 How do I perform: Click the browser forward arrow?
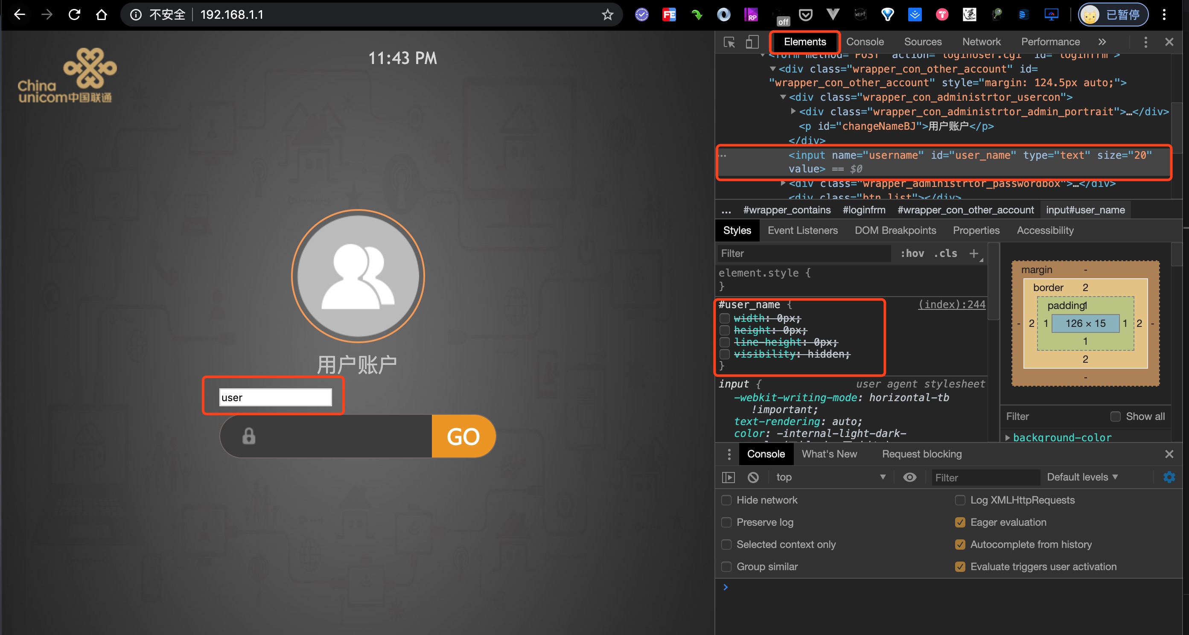click(x=47, y=15)
